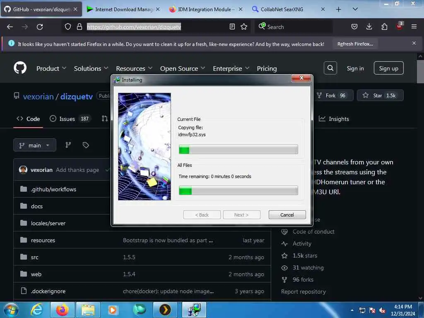The image size is (424, 318).
Task: Expand the Resources menu
Action: pos(134,68)
